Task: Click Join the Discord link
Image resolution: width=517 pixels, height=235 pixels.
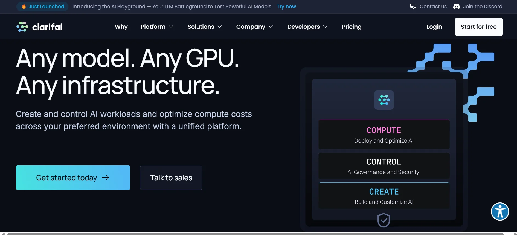Action: coord(483,7)
